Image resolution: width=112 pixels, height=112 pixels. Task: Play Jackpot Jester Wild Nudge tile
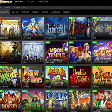(x=102, y=53)
